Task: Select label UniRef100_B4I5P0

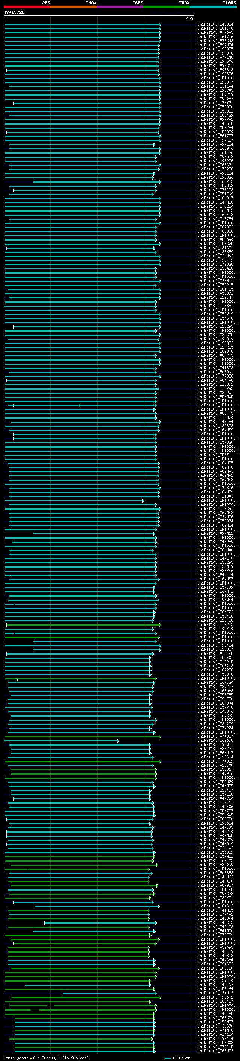Action: (x=215, y=931)
